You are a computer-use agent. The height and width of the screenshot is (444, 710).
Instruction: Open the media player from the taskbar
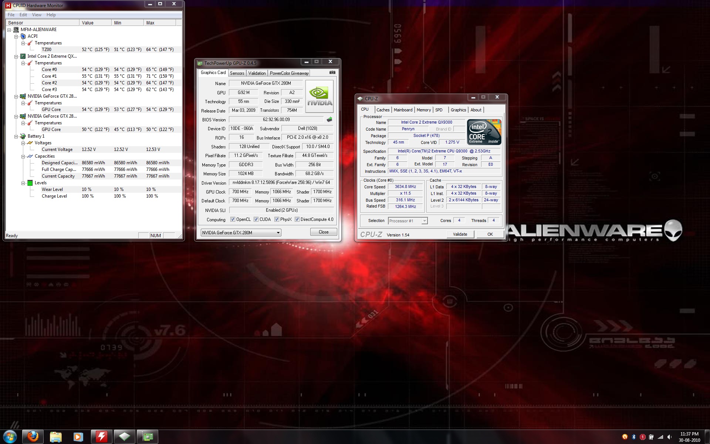78,437
